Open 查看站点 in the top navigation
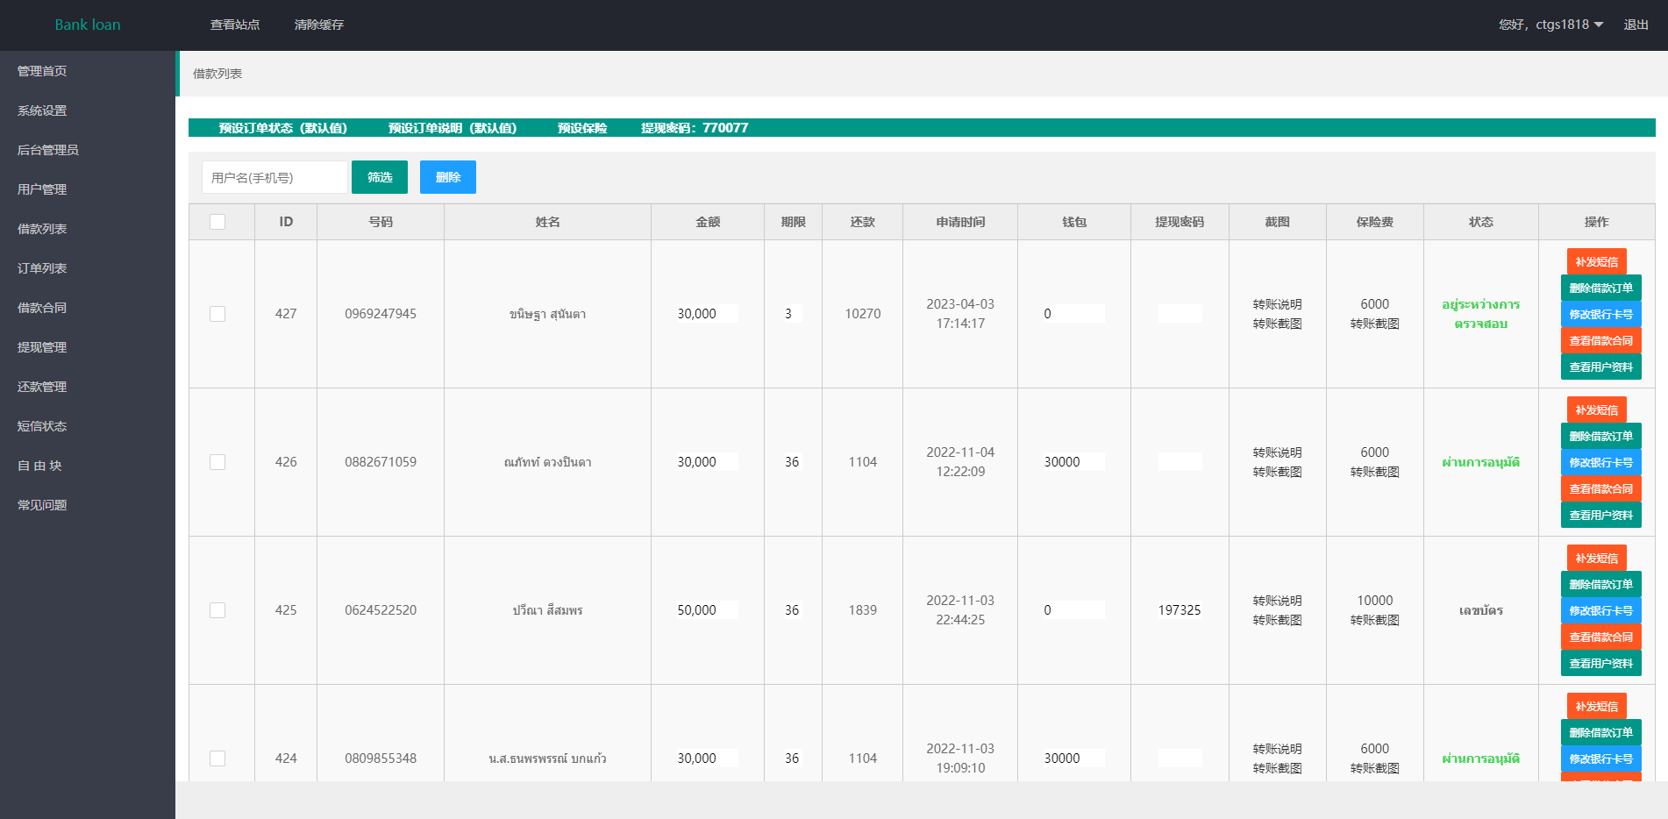The width and height of the screenshot is (1668, 819). [235, 25]
